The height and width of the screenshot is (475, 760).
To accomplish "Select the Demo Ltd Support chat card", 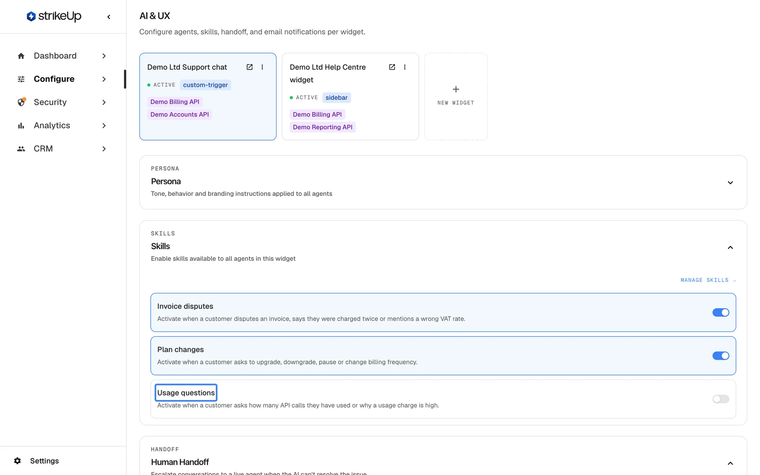I will click(208, 96).
